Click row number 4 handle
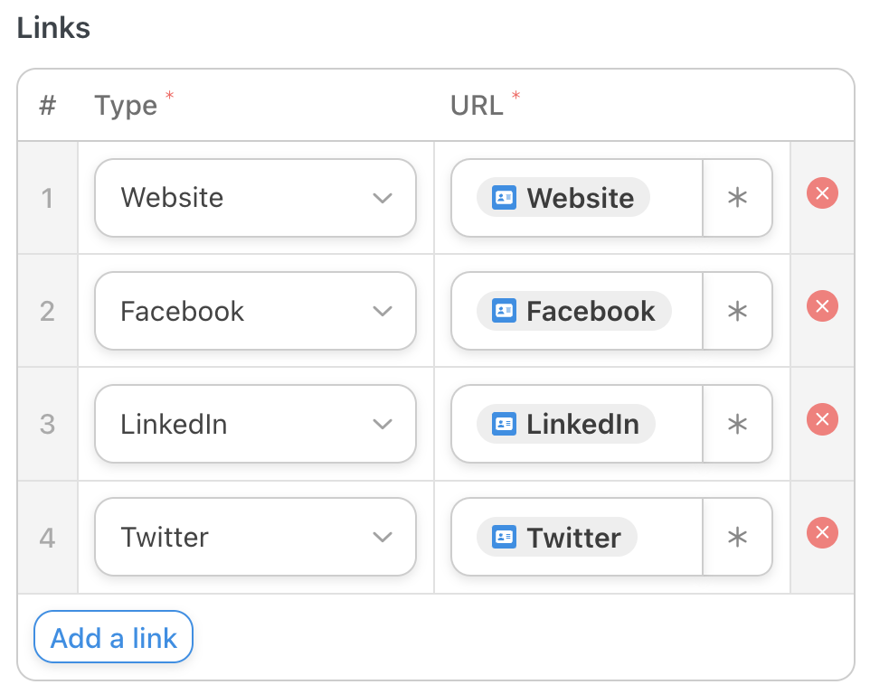870x694 pixels. [47, 538]
